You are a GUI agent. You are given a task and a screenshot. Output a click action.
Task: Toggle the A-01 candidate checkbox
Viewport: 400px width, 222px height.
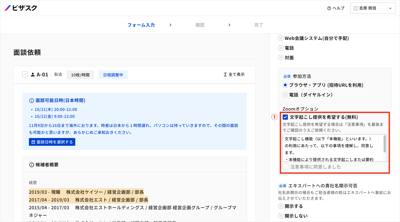(x=25, y=74)
